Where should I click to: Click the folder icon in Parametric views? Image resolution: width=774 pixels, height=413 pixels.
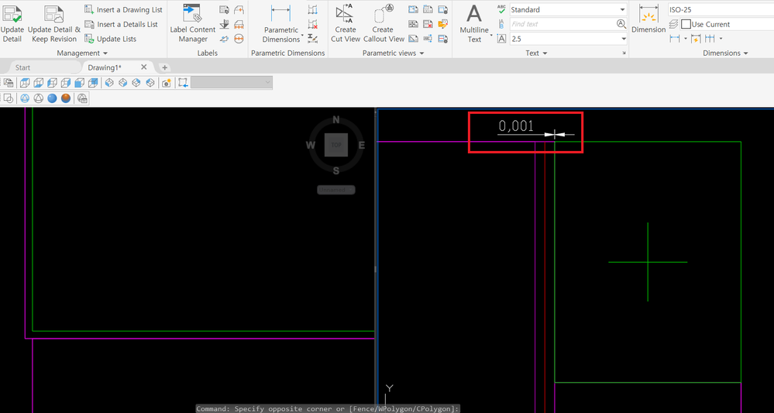tap(443, 24)
